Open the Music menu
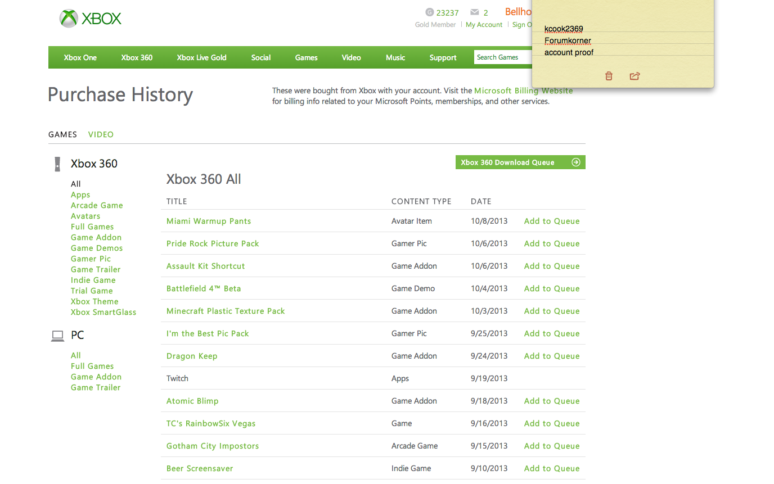Viewport: 774px width, 484px height. (x=395, y=57)
